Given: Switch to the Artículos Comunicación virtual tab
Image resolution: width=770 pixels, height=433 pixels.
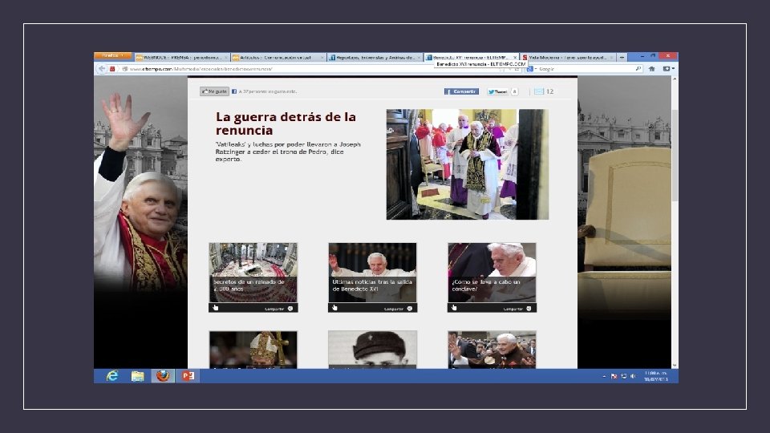Looking at the screenshot, I should click(x=278, y=58).
